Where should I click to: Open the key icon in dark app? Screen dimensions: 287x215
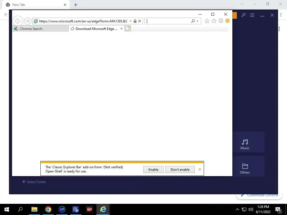tap(243, 15)
